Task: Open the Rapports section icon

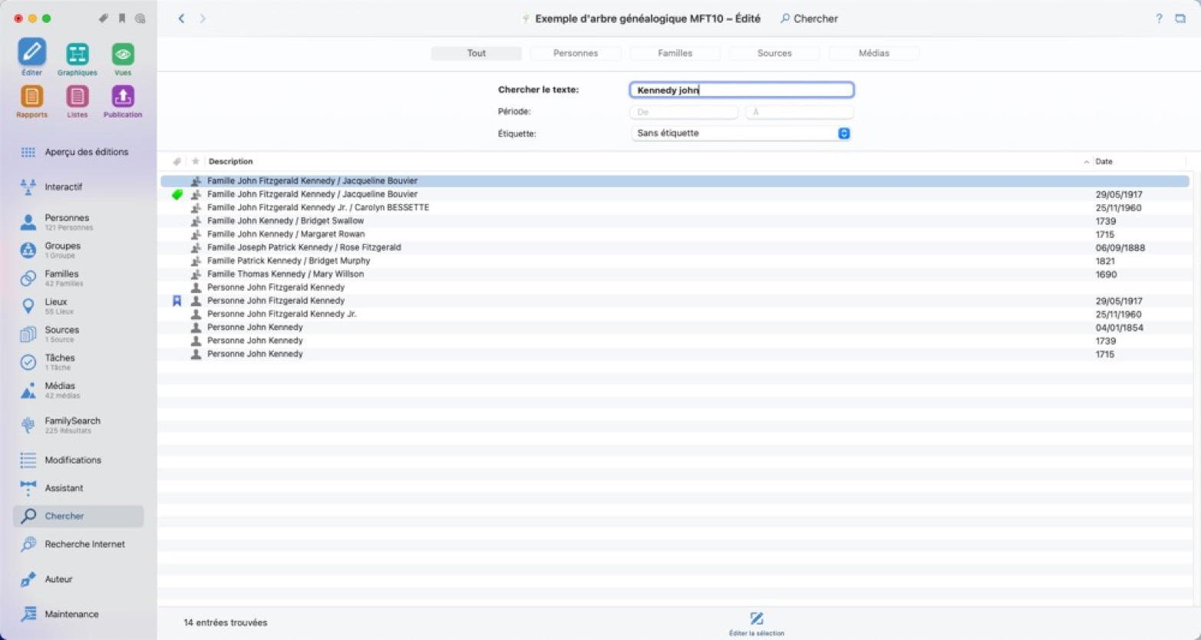Action: [x=31, y=96]
